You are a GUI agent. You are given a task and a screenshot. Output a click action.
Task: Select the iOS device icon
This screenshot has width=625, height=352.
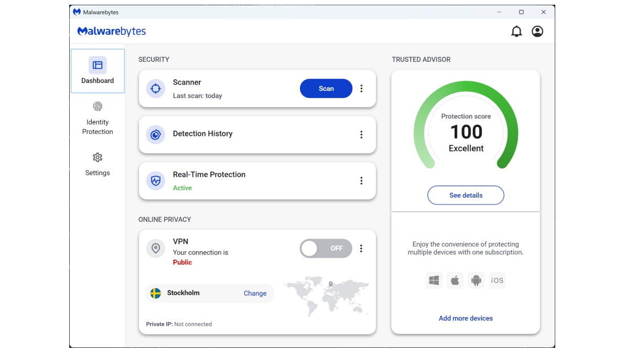coord(497,280)
